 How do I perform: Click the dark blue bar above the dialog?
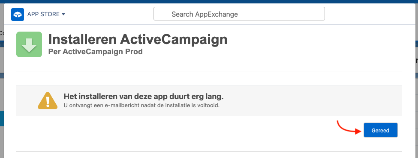pos(209,2)
